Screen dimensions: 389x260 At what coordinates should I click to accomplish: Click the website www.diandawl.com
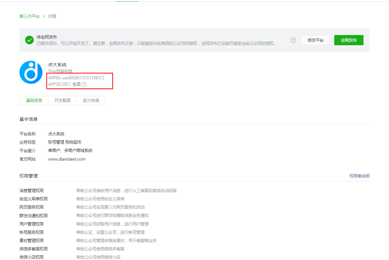coord(67,159)
